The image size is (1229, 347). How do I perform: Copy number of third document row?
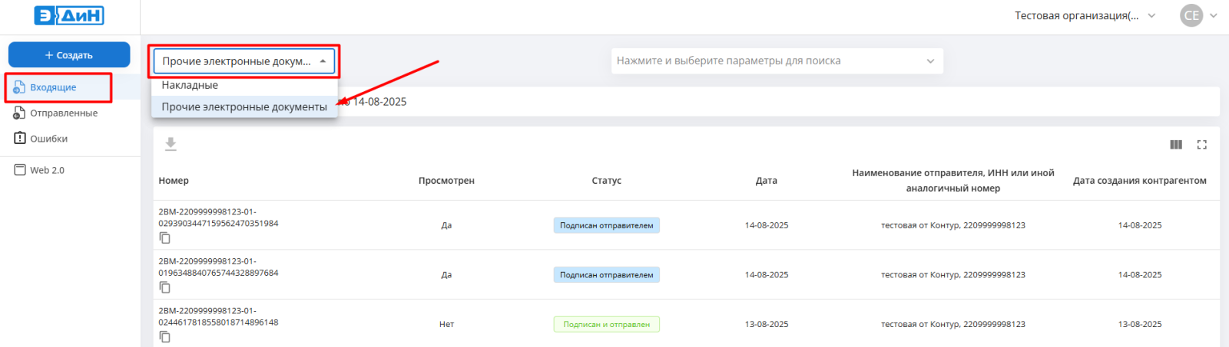164,337
